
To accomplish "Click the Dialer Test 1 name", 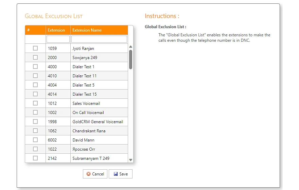I will [x=83, y=66].
